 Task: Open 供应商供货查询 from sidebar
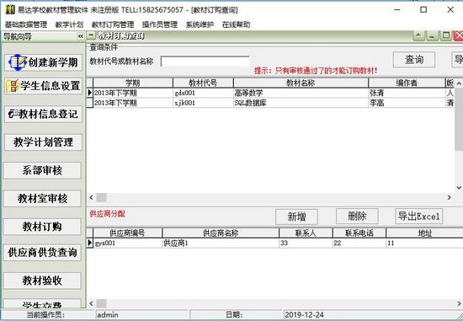coord(42,253)
